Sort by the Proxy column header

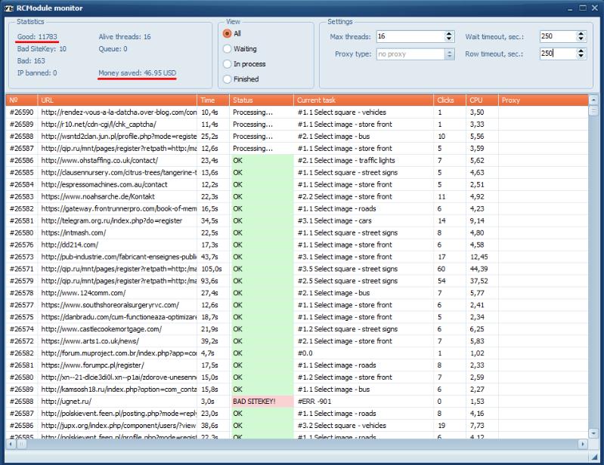[543, 100]
